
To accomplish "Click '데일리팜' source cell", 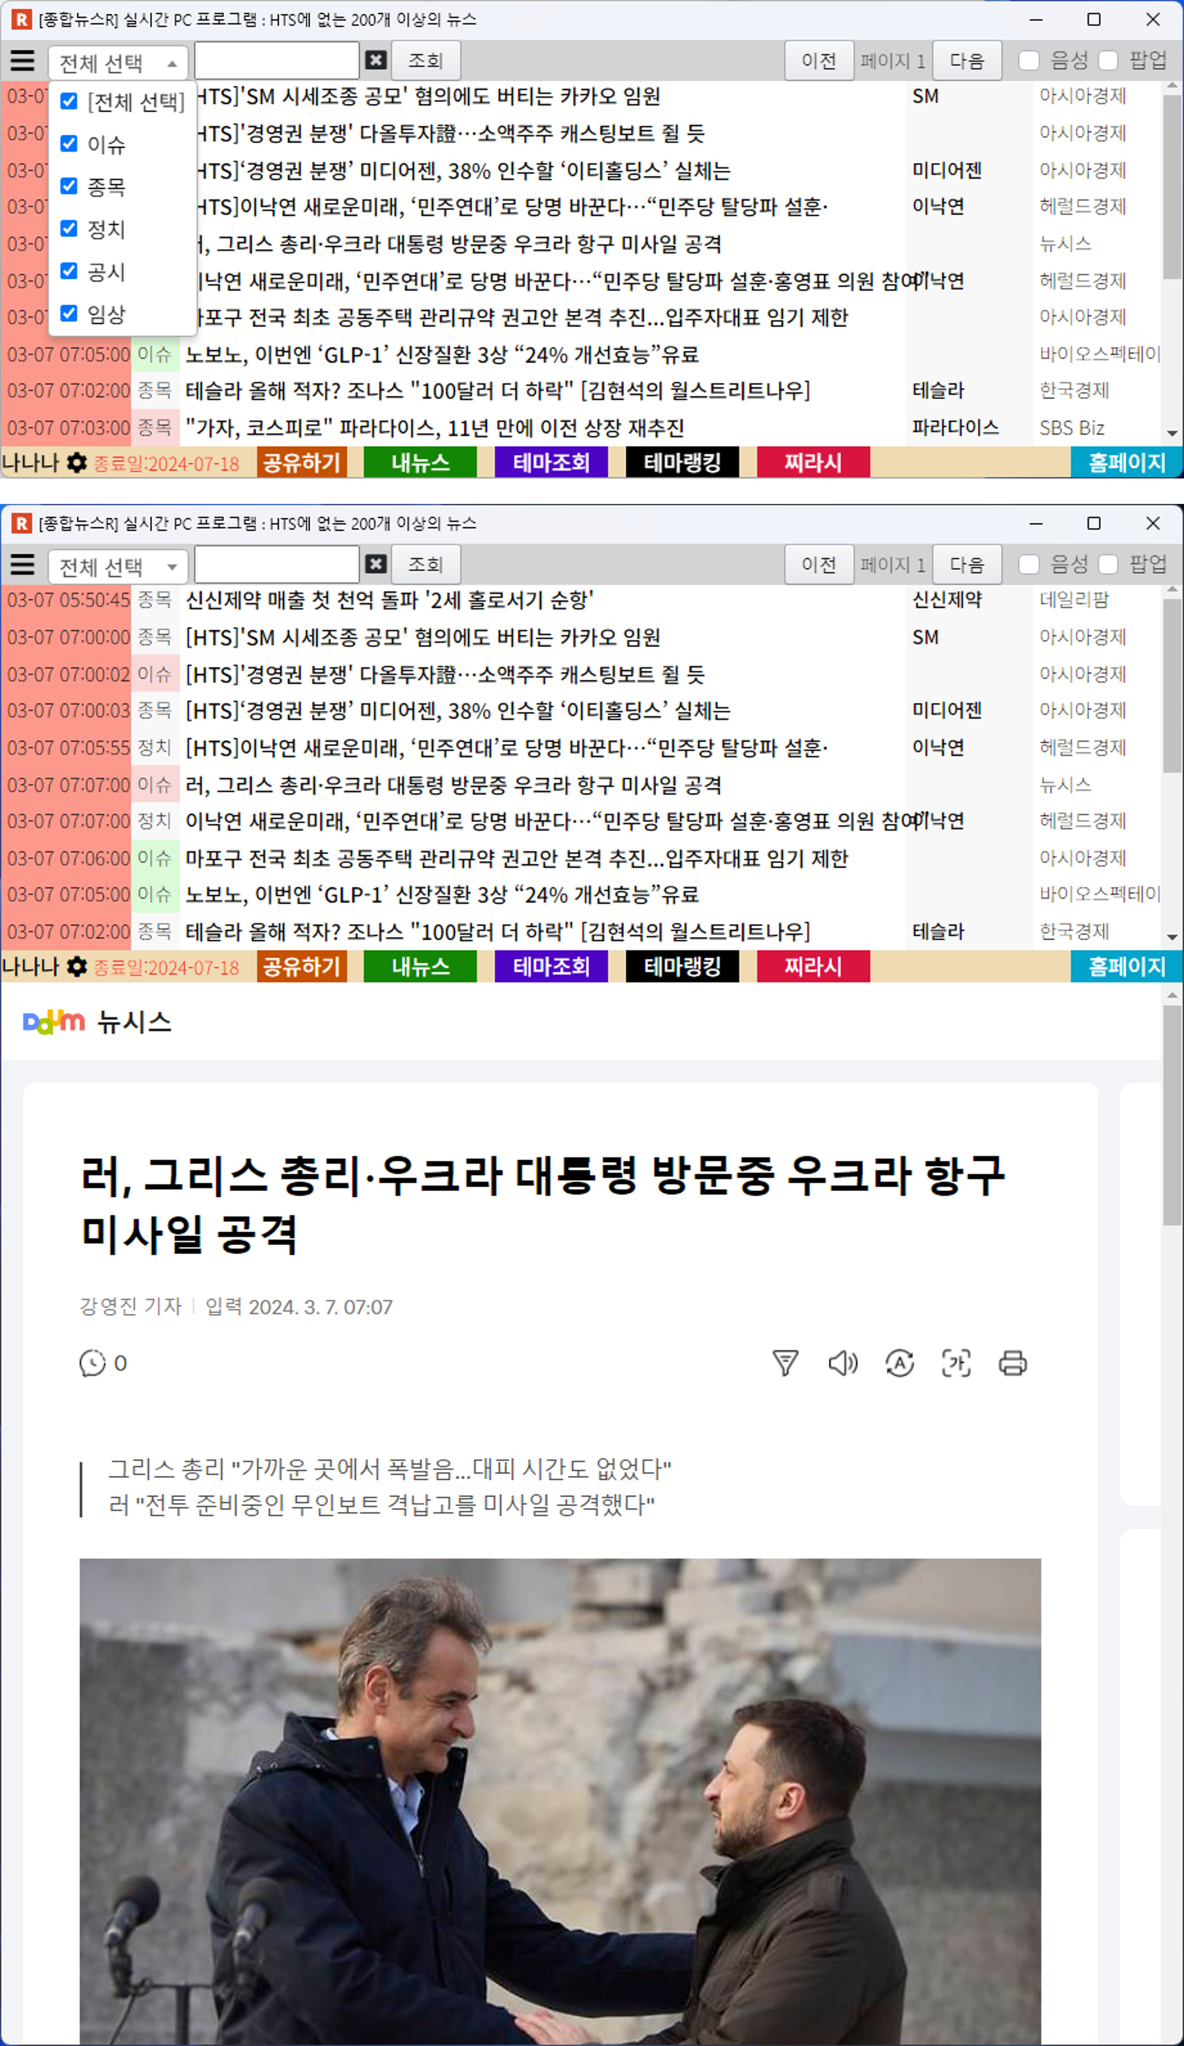I will (1074, 600).
